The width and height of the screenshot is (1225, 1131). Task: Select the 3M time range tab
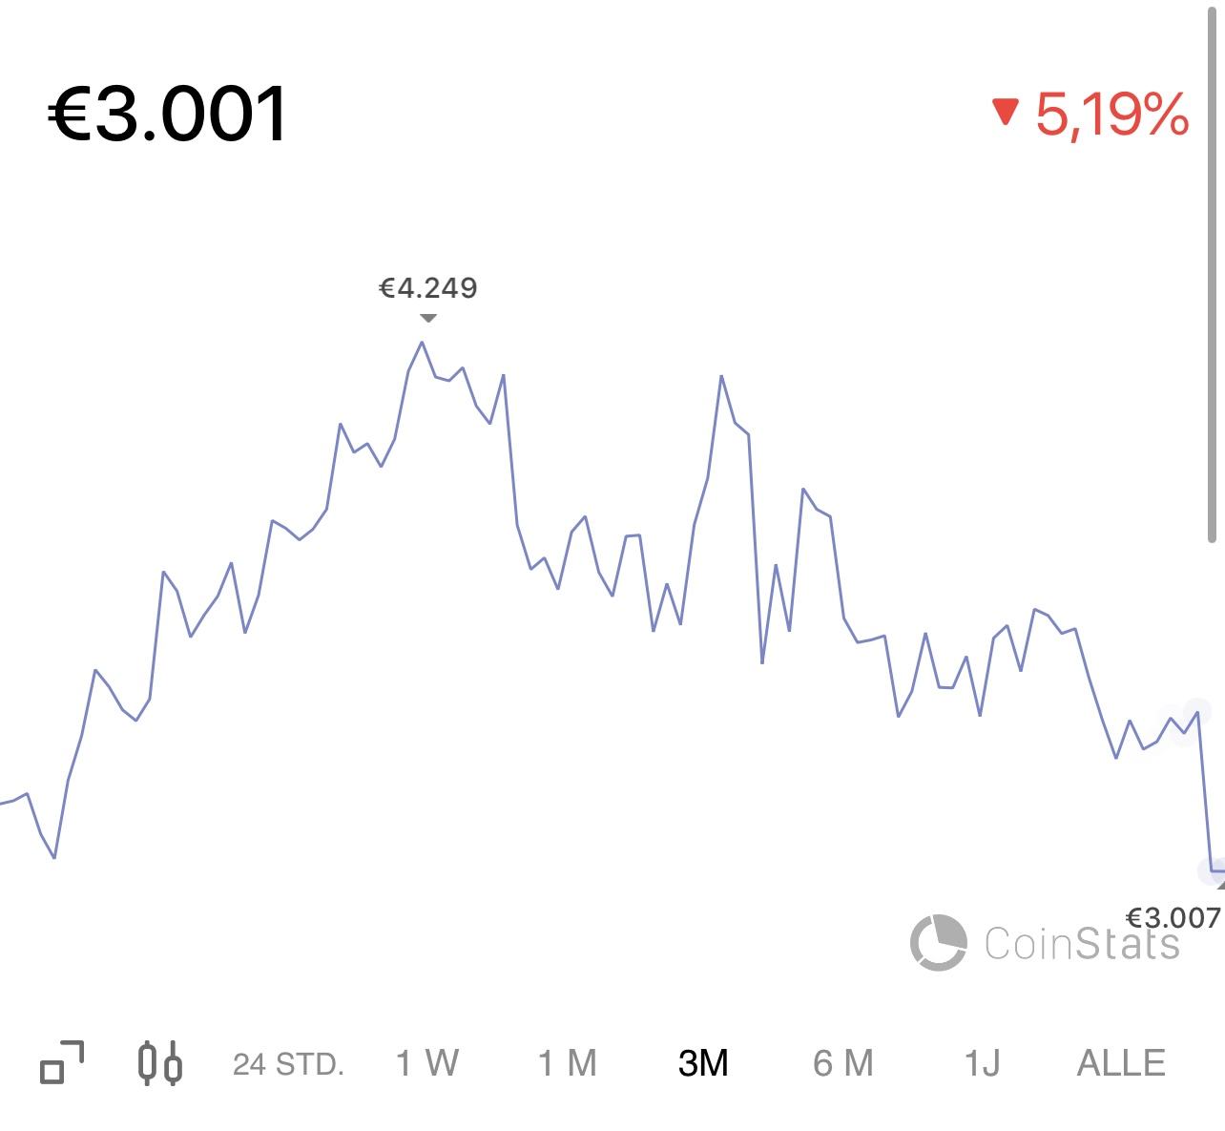click(702, 1062)
